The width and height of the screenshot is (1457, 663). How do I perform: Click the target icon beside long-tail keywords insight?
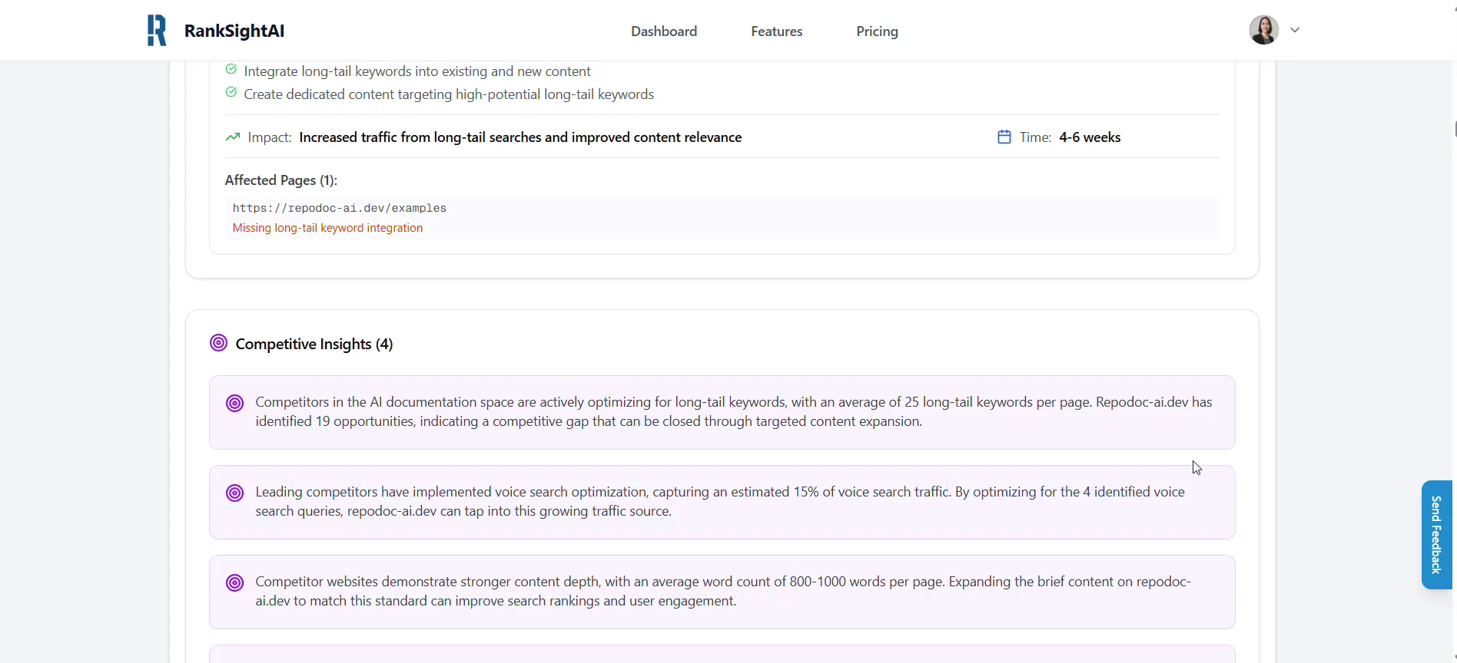click(234, 404)
